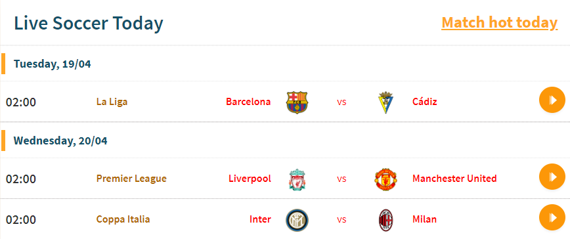Select the Milan team name
570x239 pixels.
click(425, 219)
